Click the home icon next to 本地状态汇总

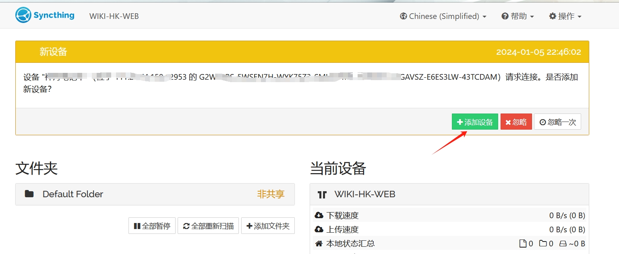pyautogui.click(x=319, y=243)
